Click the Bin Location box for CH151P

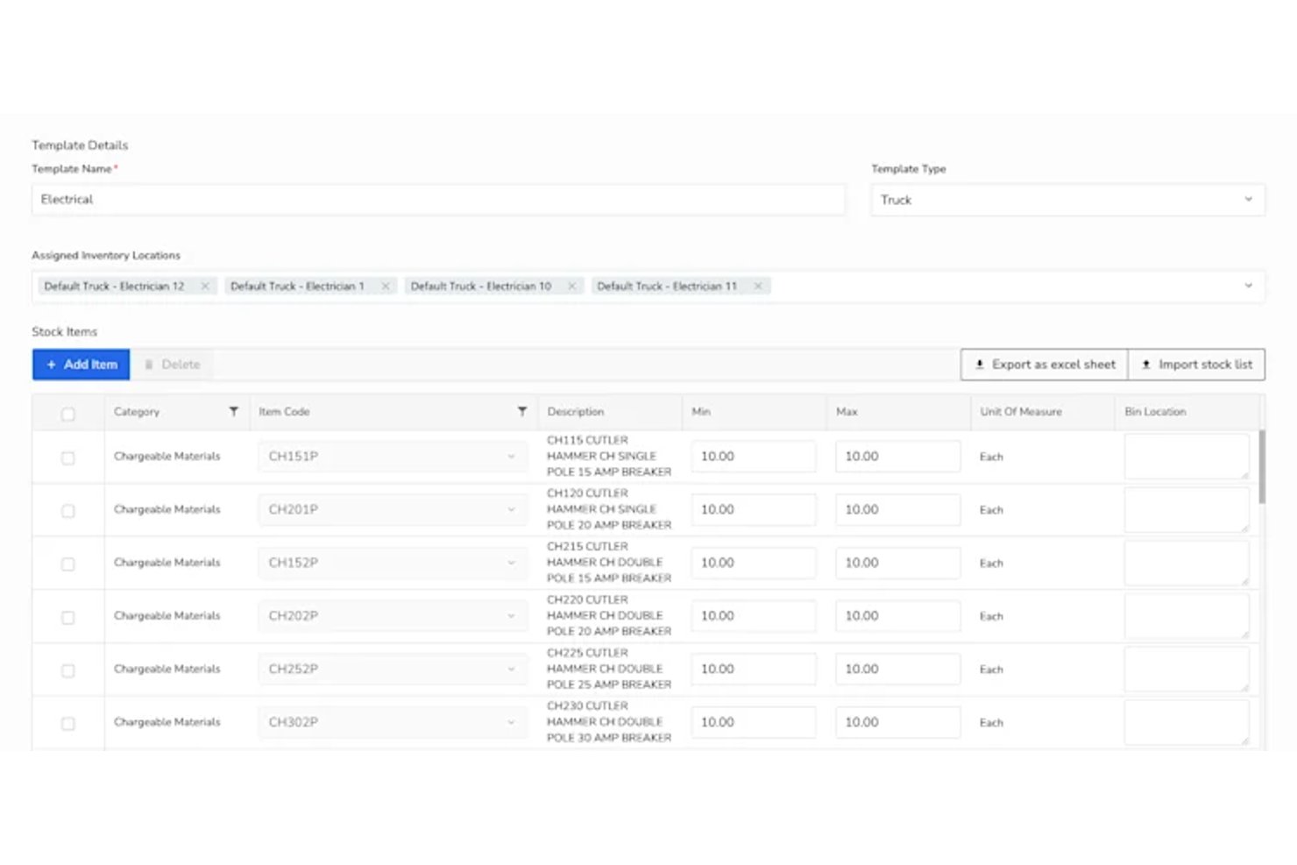(1187, 457)
